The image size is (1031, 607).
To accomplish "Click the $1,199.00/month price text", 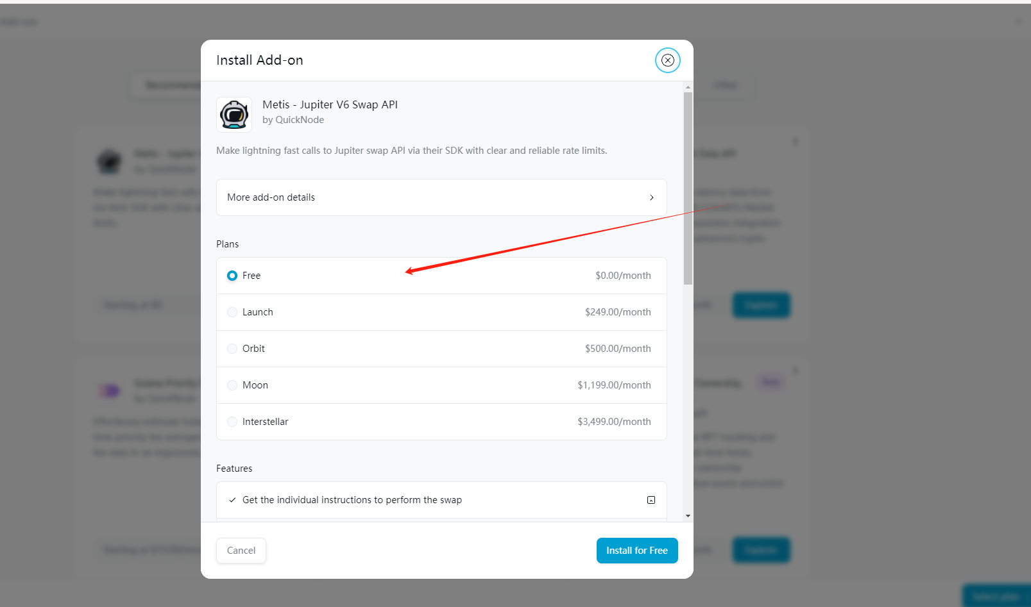I will (614, 385).
